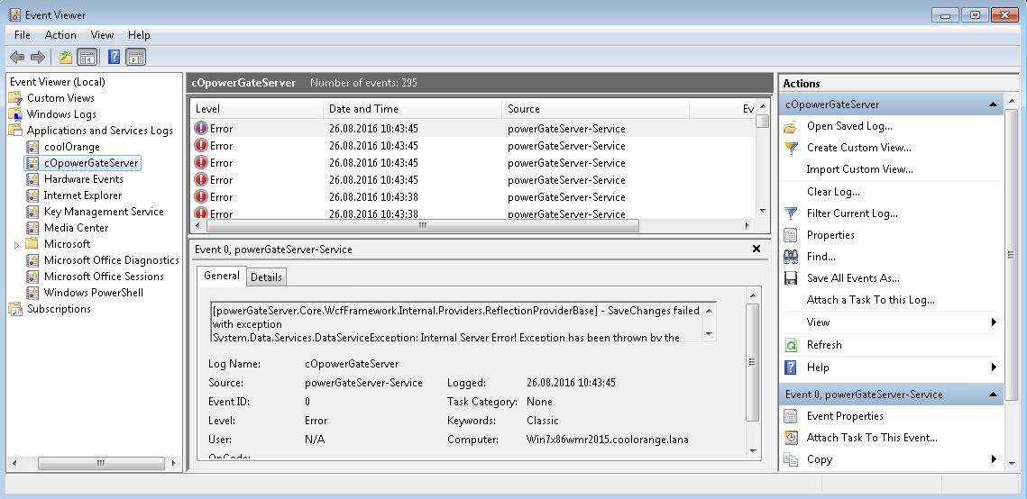
Task: Select coolOrange log in tree
Action: coord(71,147)
